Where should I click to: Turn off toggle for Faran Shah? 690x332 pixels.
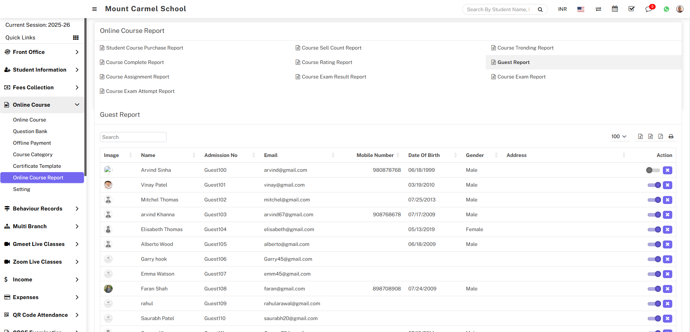(654, 289)
